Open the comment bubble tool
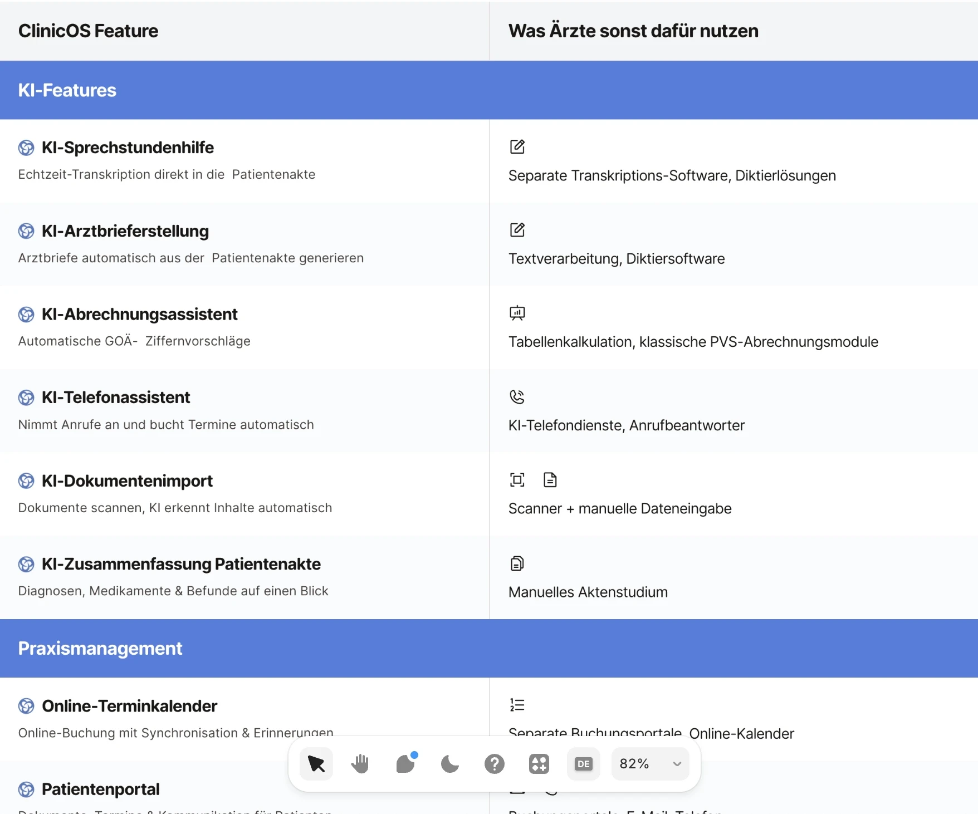The width and height of the screenshot is (978, 814). tap(406, 763)
